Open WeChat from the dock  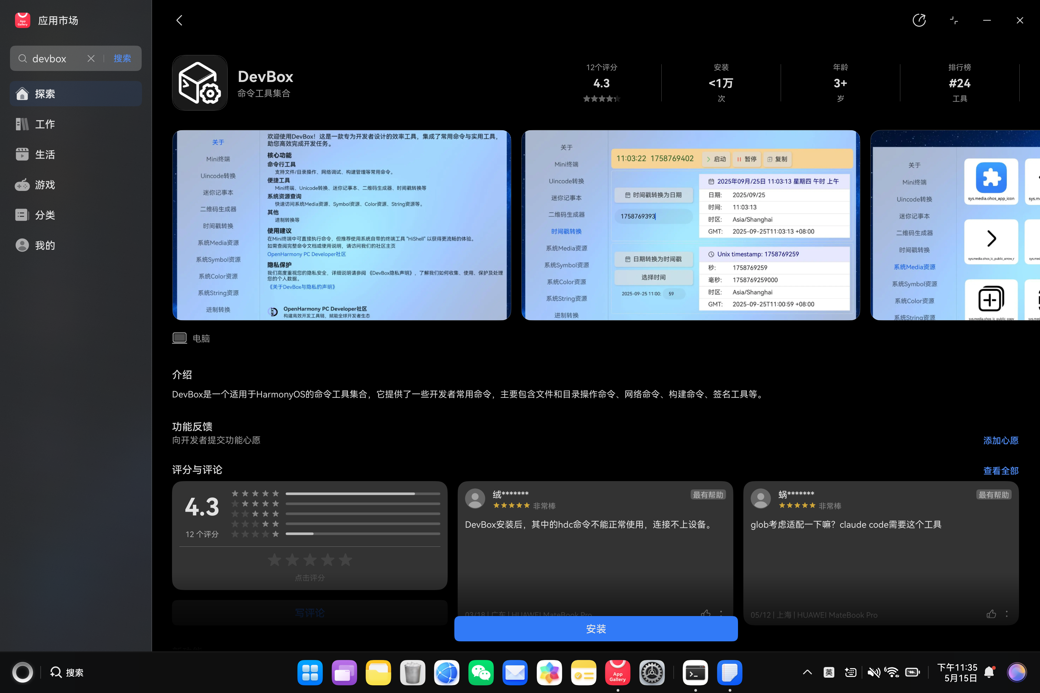481,673
